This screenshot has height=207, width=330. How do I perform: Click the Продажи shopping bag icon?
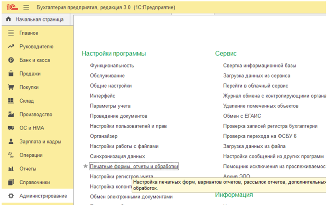pos(11,73)
